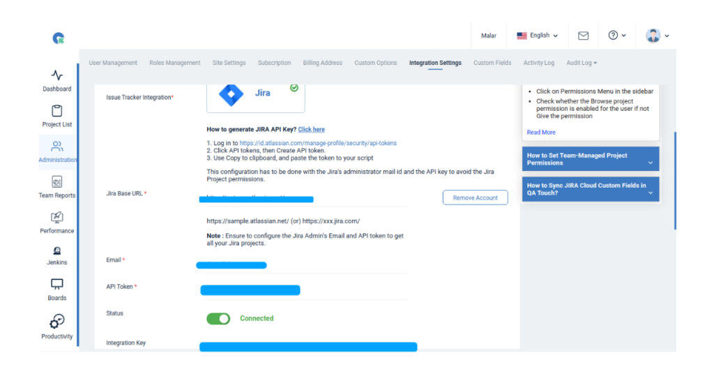
Task: Open Boards from the sidebar
Action: point(56,285)
